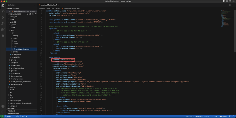Click the XML language mode in status bar
Image resolution: width=236 pixels, height=118 pixels.
coord(216,116)
